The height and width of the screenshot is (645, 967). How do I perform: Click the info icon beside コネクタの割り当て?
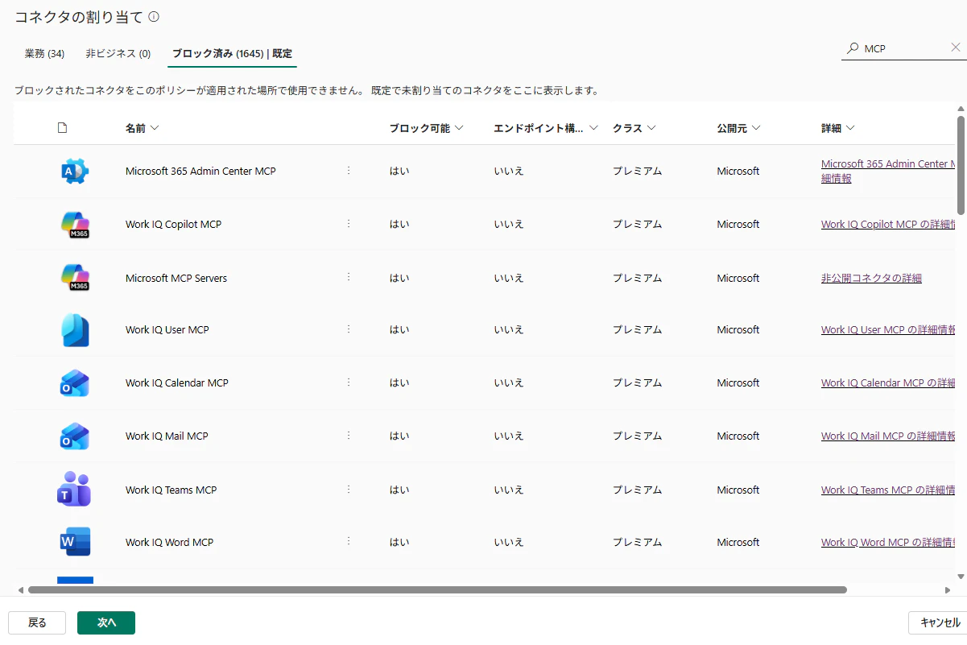(154, 16)
